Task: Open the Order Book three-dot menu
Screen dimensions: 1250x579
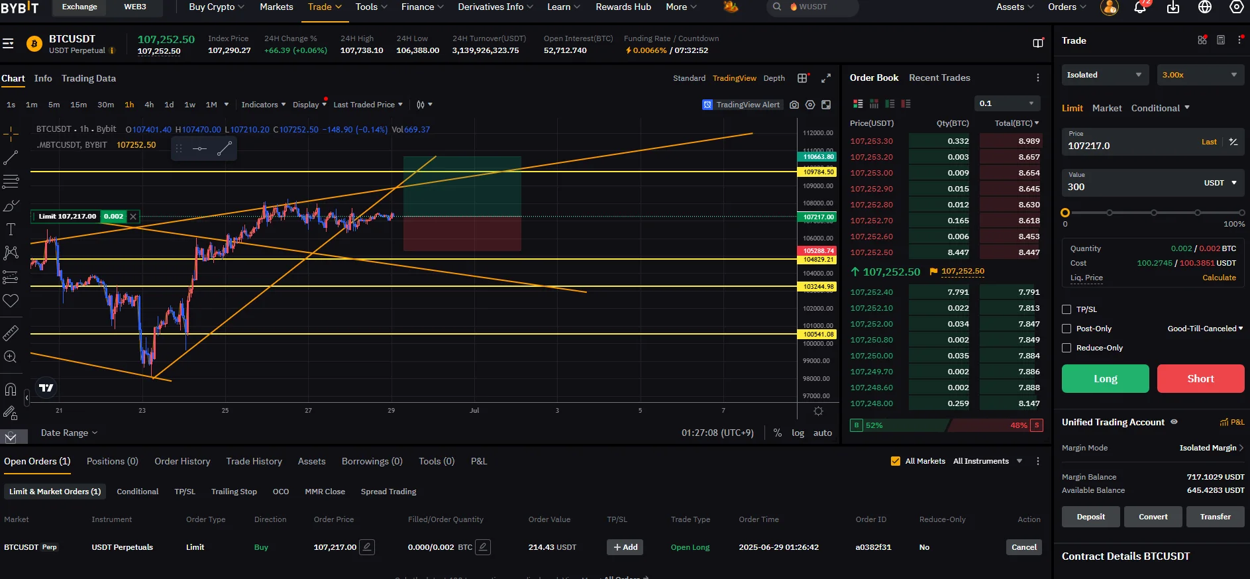Action: click(x=1038, y=78)
